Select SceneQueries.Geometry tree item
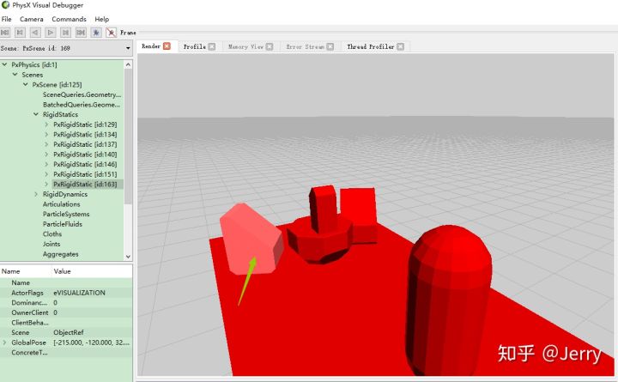The height and width of the screenshot is (382, 618). pyautogui.click(x=82, y=94)
